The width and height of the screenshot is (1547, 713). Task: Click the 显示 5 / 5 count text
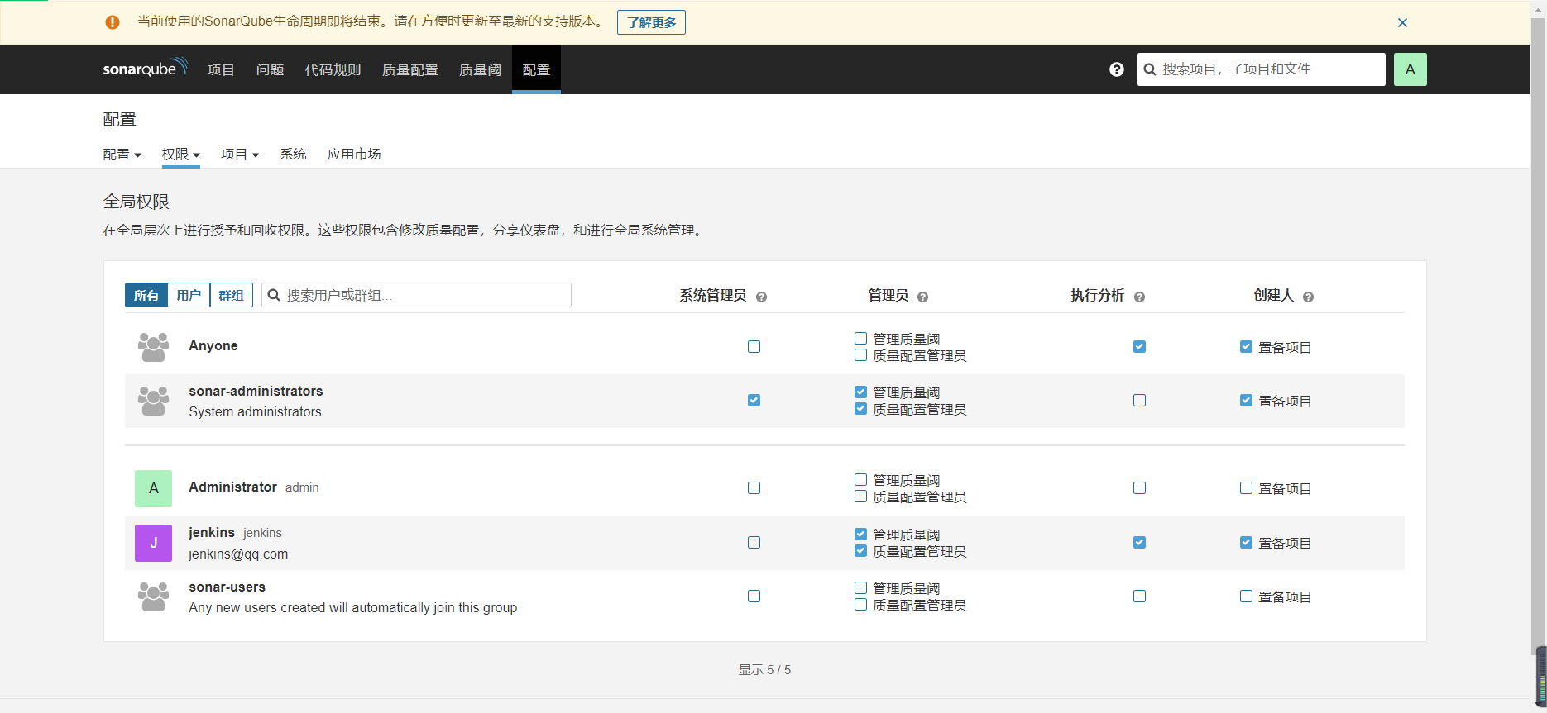click(x=764, y=670)
